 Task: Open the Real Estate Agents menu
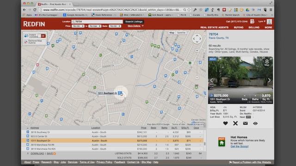coord(214,28)
